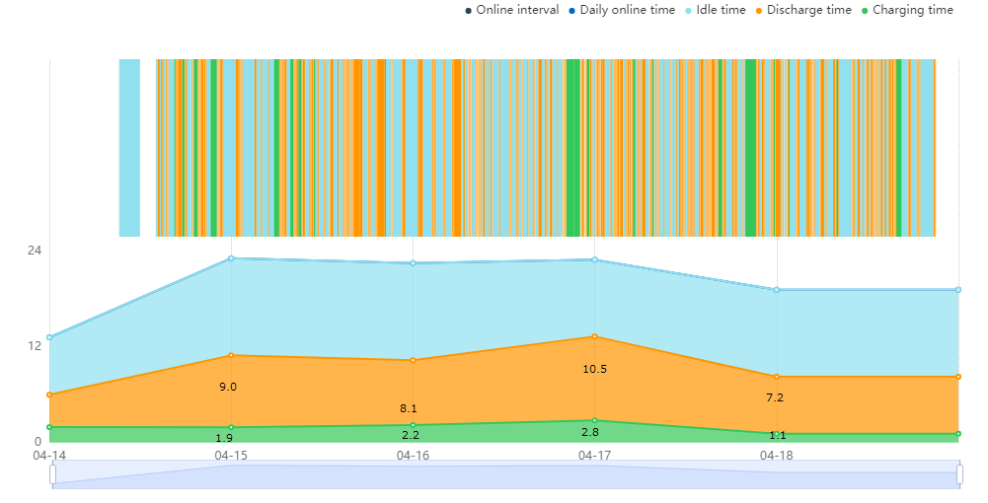Click the wide green charging bar in timeline

pyautogui.click(x=572, y=148)
